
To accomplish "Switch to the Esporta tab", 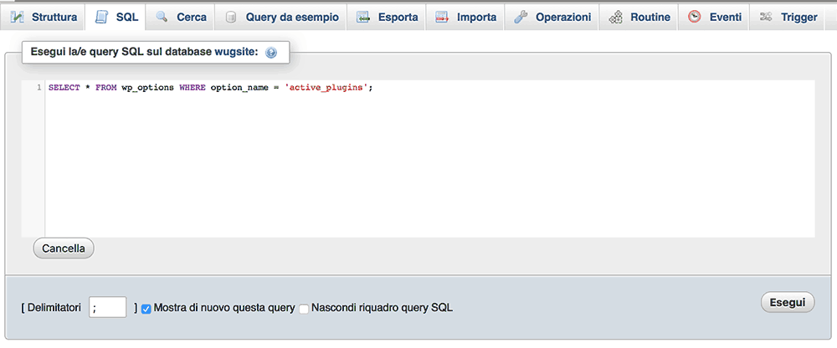I will [x=398, y=17].
